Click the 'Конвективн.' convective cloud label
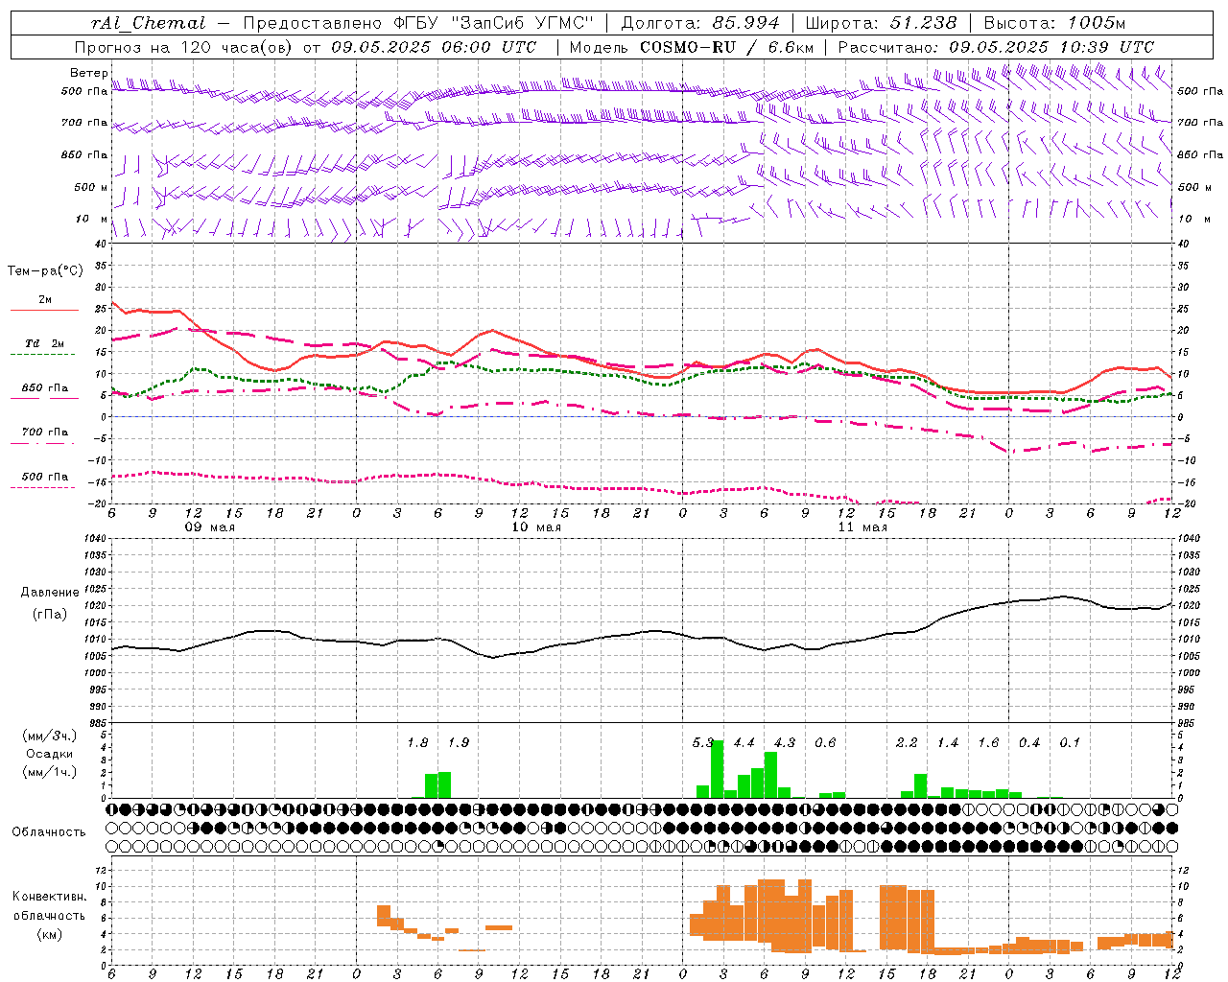Screen dimensions: 1228x982 pos(50,897)
